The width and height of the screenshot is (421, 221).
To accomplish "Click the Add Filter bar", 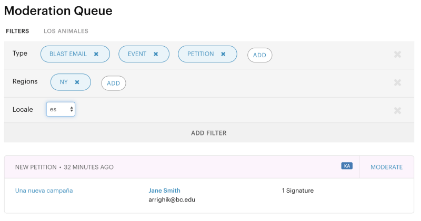I will click(209, 133).
